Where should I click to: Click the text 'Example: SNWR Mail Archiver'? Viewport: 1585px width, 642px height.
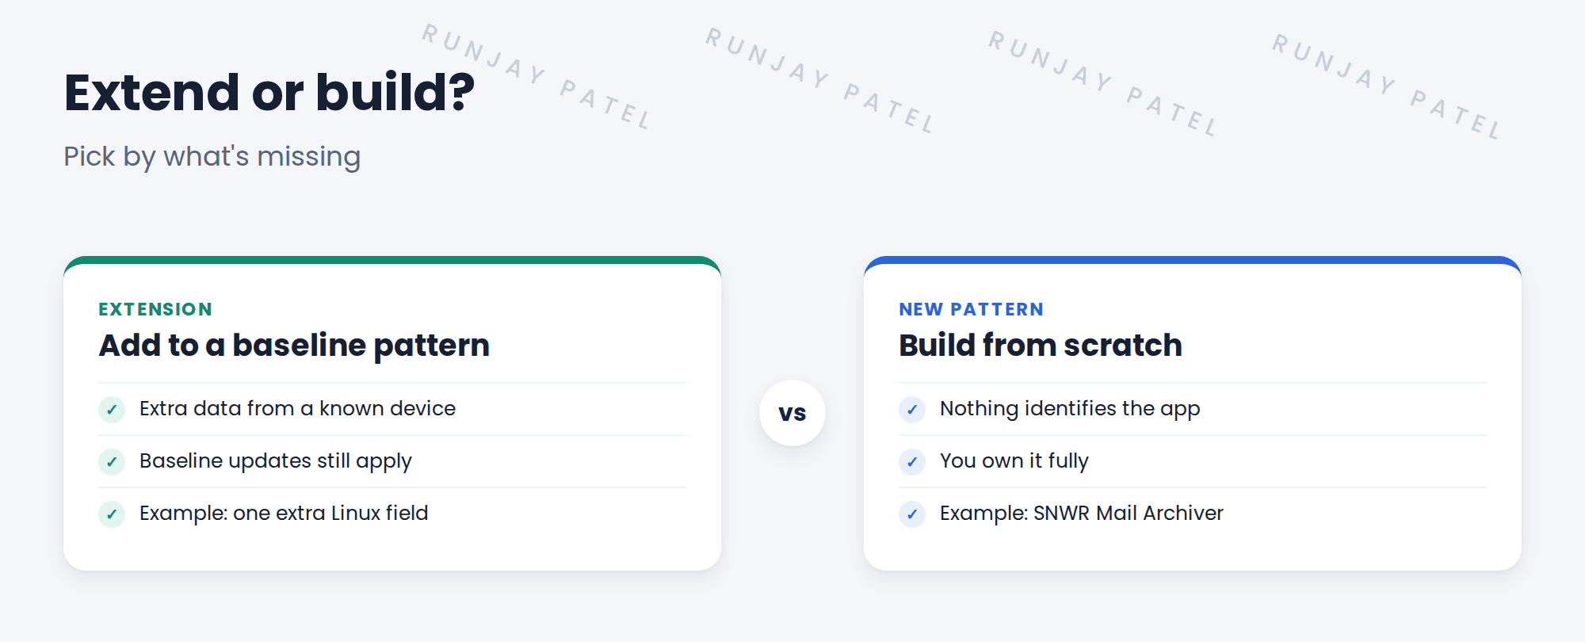(1082, 513)
